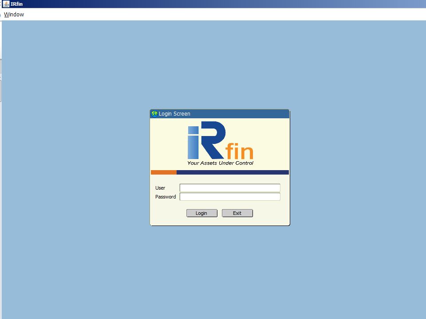
Task: Click the Java icon in IRfin title bar
Action: [6, 4]
